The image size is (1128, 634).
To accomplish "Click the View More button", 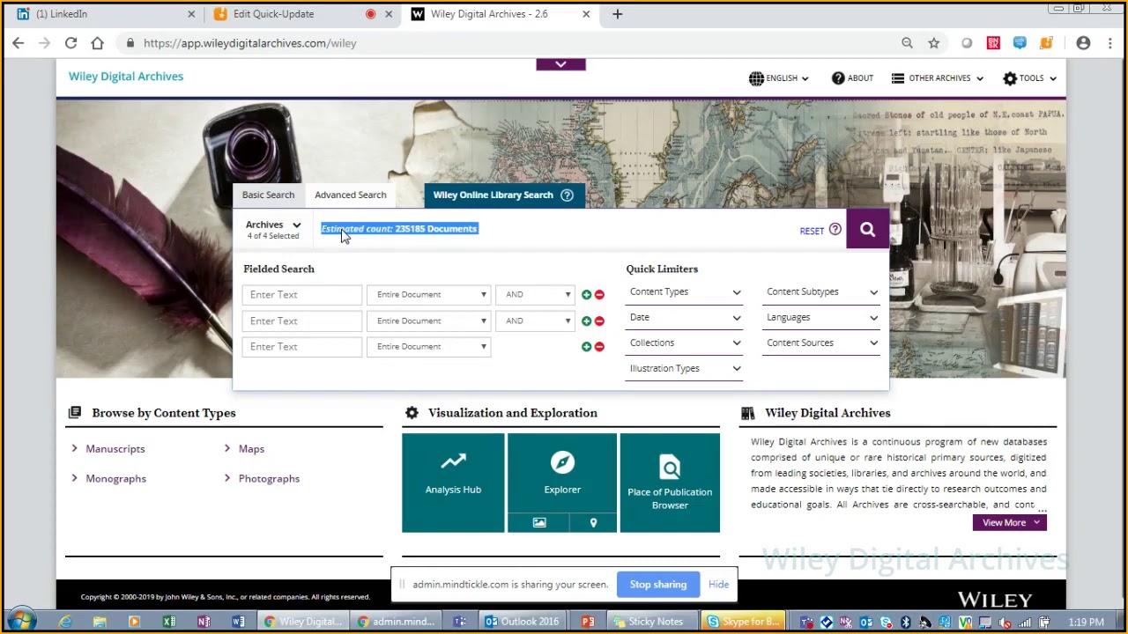I will click(x=1009, y=523).
